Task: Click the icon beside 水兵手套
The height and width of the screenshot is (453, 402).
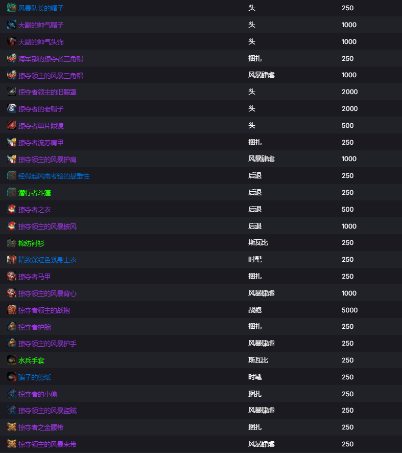Action: pyautogui.click(x=12, y=360)
